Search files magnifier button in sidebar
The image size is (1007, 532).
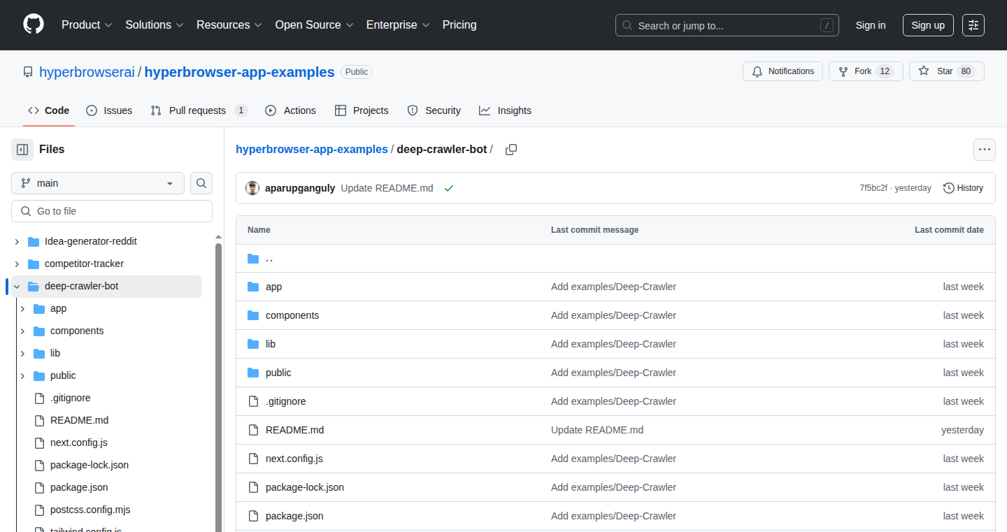tap(201, 183)
